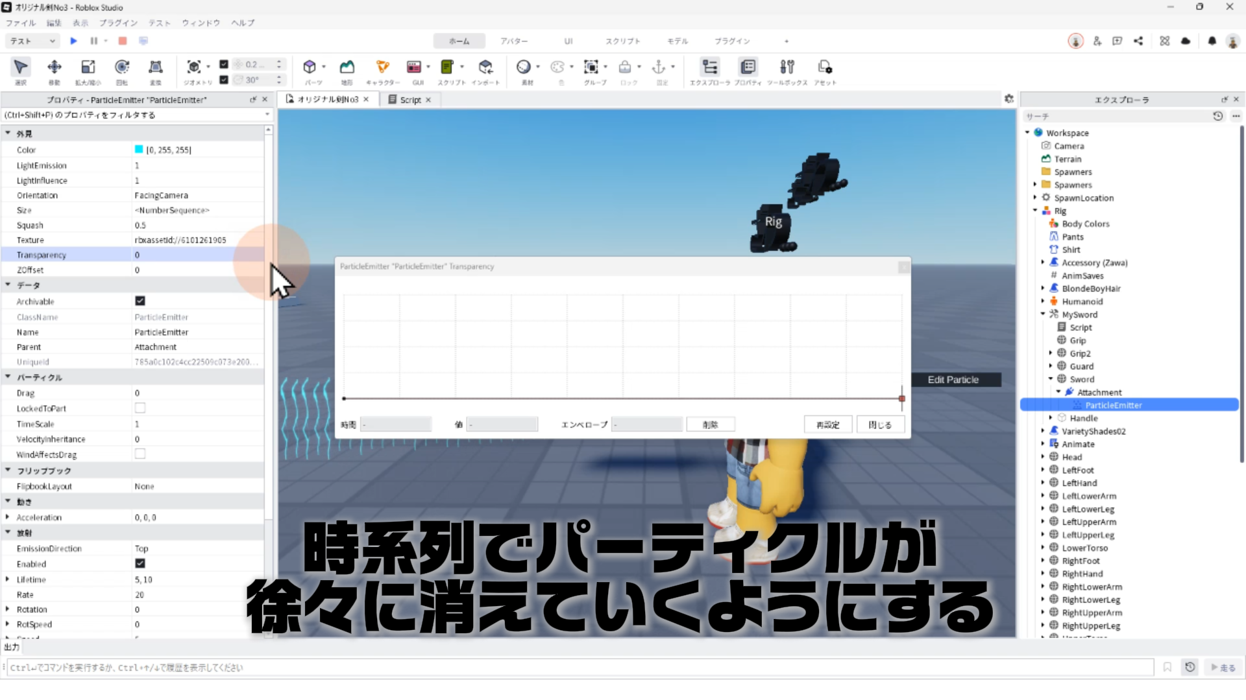The width and height of the screenshot is (1246, 700).
Task: Collapse the Rig tree node
Action: tap(1035, 211)
